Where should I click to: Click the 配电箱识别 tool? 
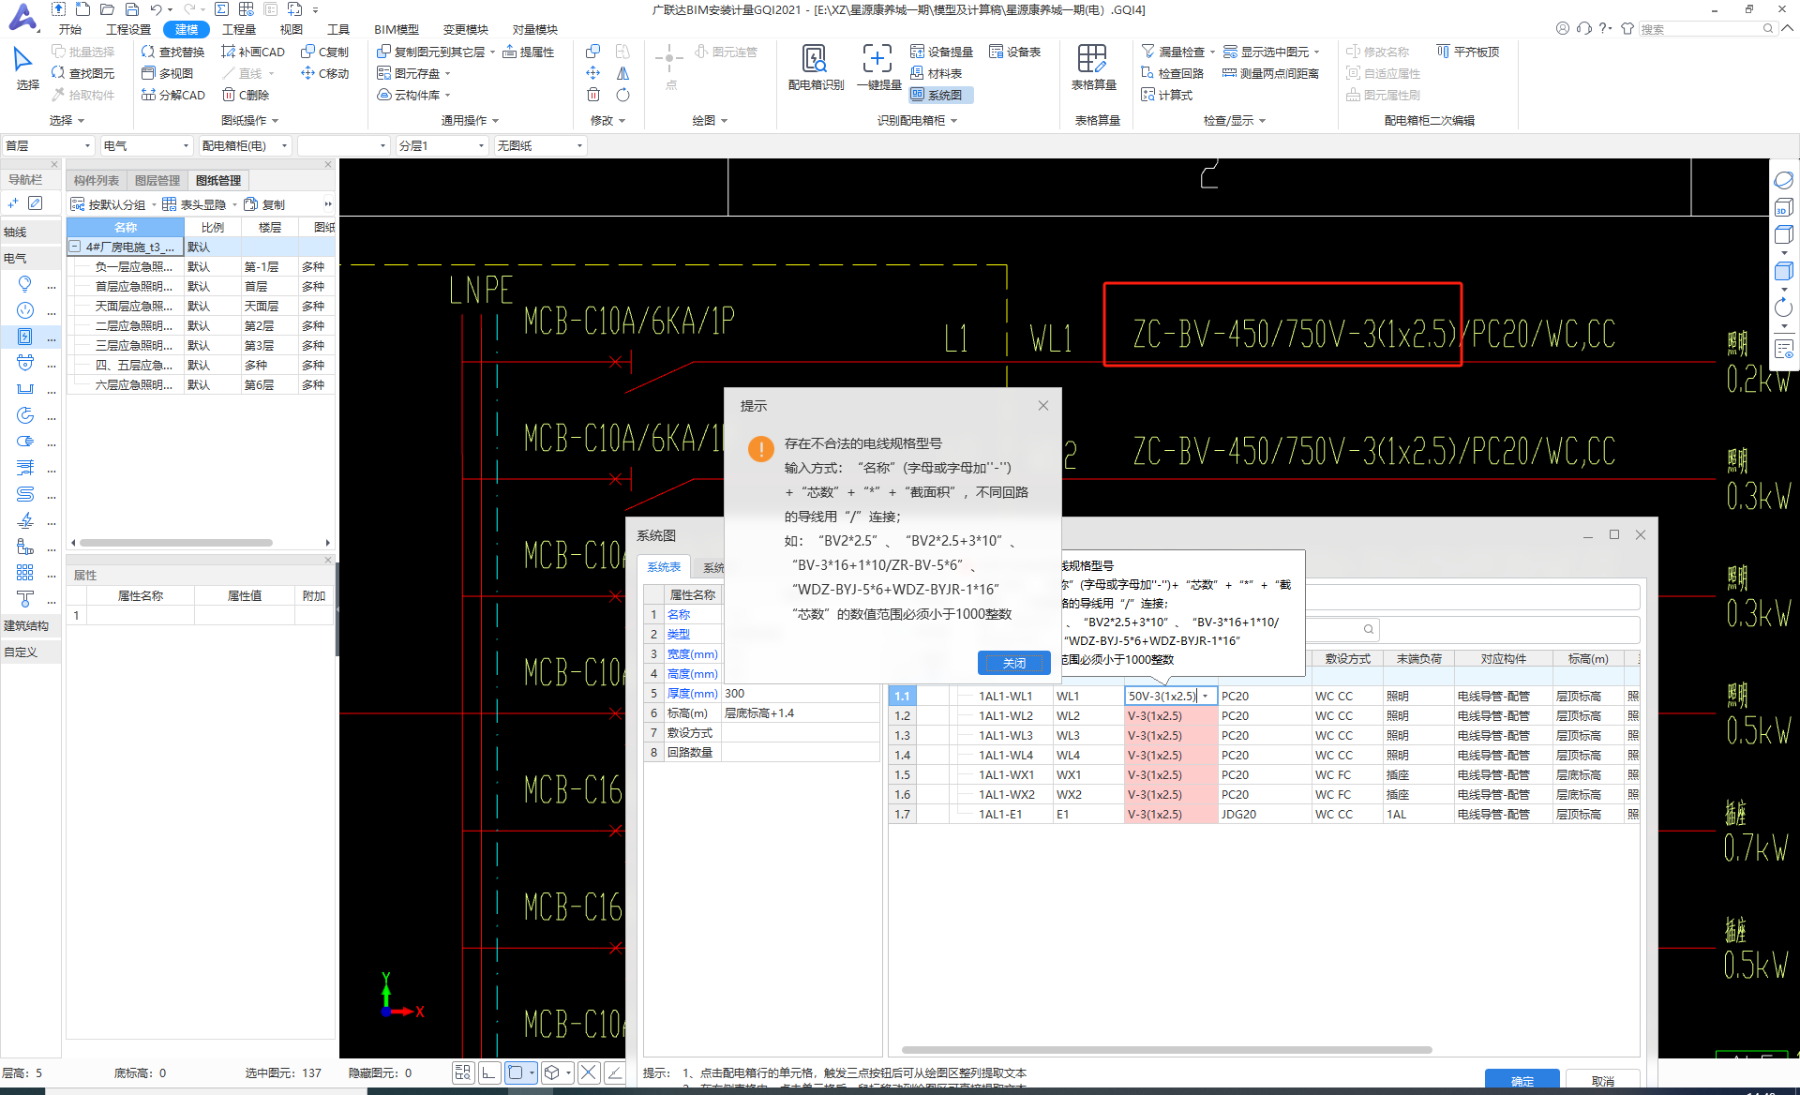(x=816, y=68)
